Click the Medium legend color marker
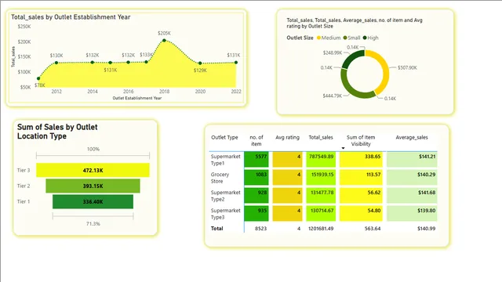The image size is (502, 282). pyautogui.click(x=318, y=38)
